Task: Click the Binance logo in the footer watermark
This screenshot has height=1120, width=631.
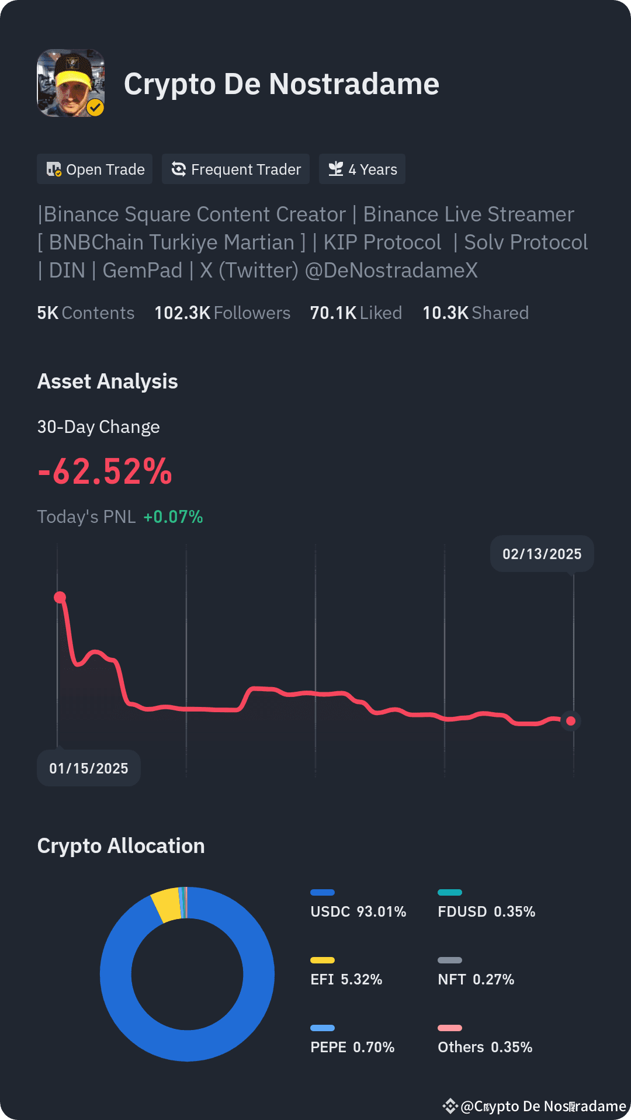Action: point(450,1101)
